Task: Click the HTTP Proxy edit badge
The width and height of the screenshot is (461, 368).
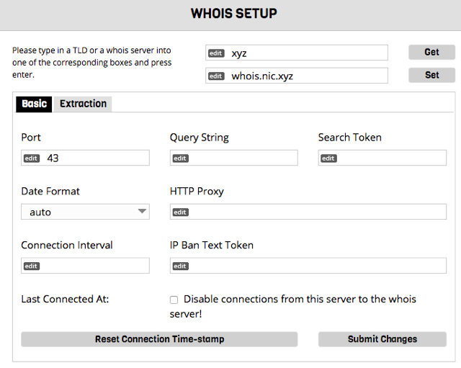Action: click(x=180, y=212)
